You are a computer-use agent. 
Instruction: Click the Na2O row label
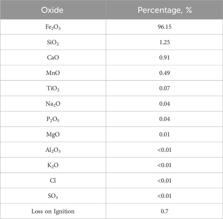53,104
